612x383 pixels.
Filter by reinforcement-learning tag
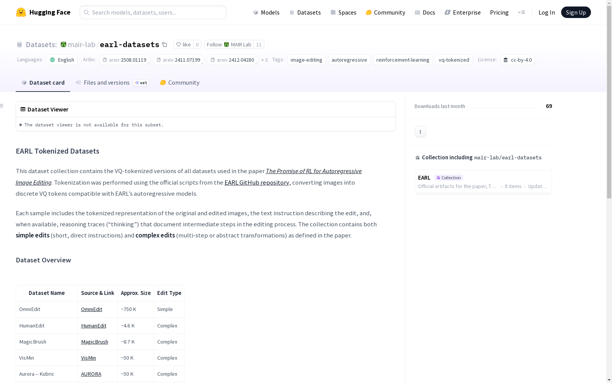[403, 60]
